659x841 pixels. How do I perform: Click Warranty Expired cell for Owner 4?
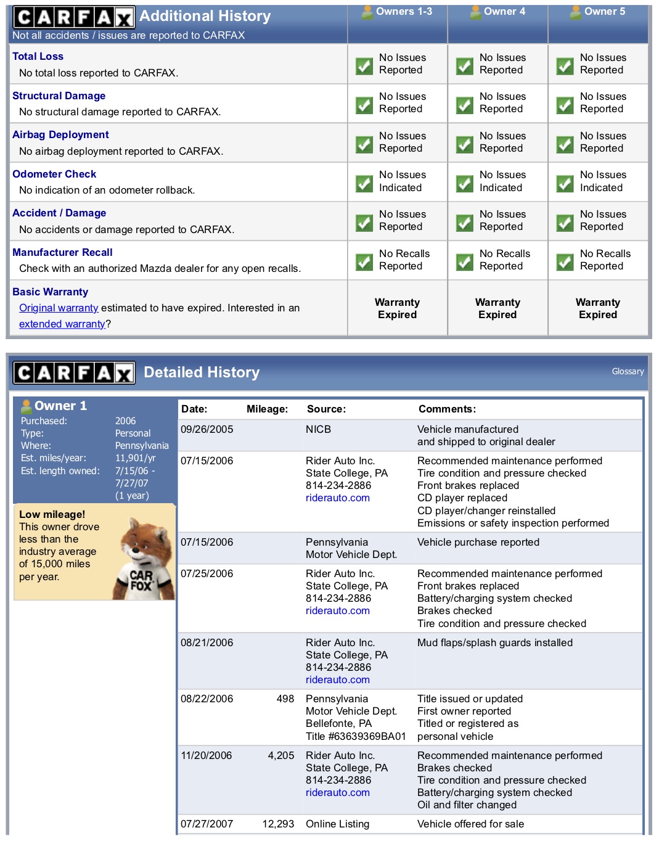coord(497,308)
